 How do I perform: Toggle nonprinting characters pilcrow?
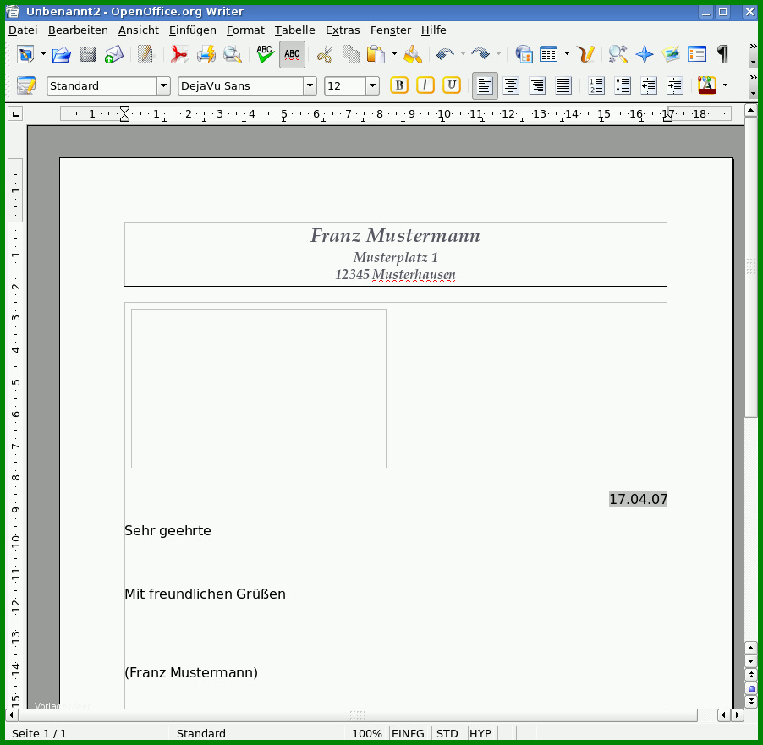[x=722, y=54]
